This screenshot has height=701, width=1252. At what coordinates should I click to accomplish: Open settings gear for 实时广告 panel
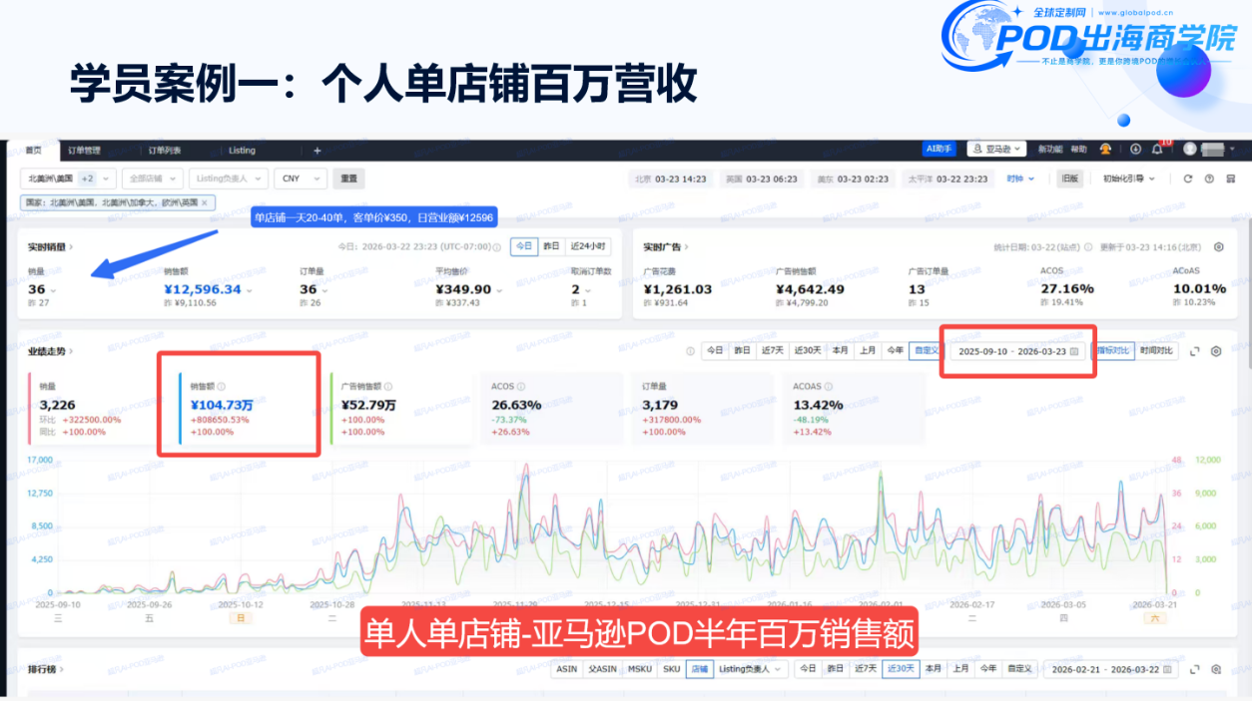1218,247
